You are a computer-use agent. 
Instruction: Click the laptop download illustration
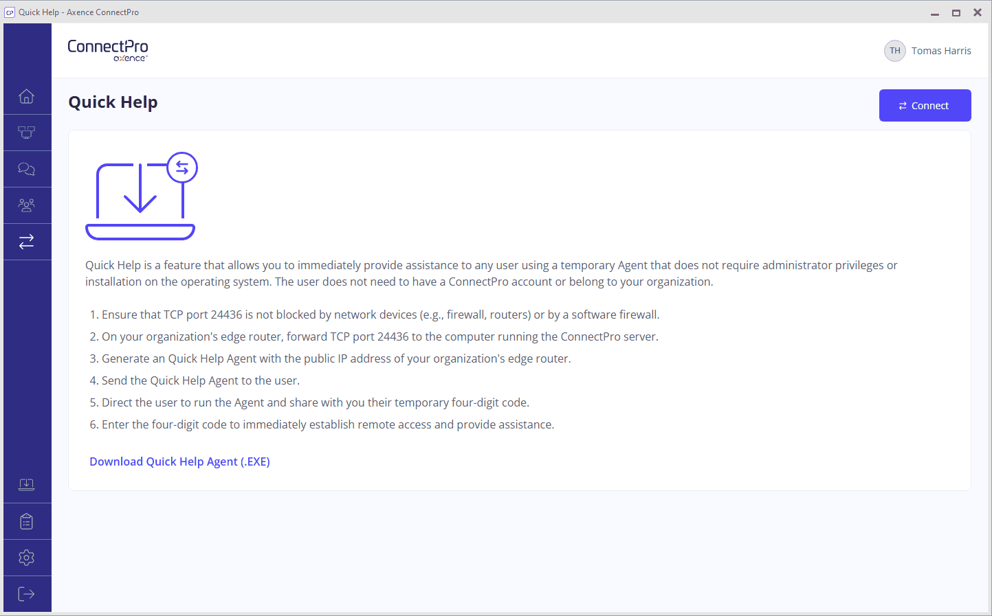click(141, 196)
